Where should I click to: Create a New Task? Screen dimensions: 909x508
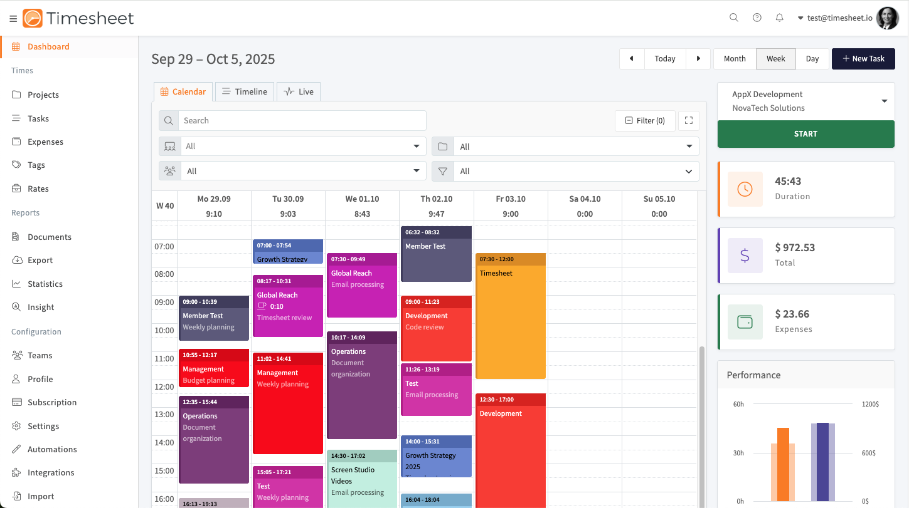(x=863, y=58)
